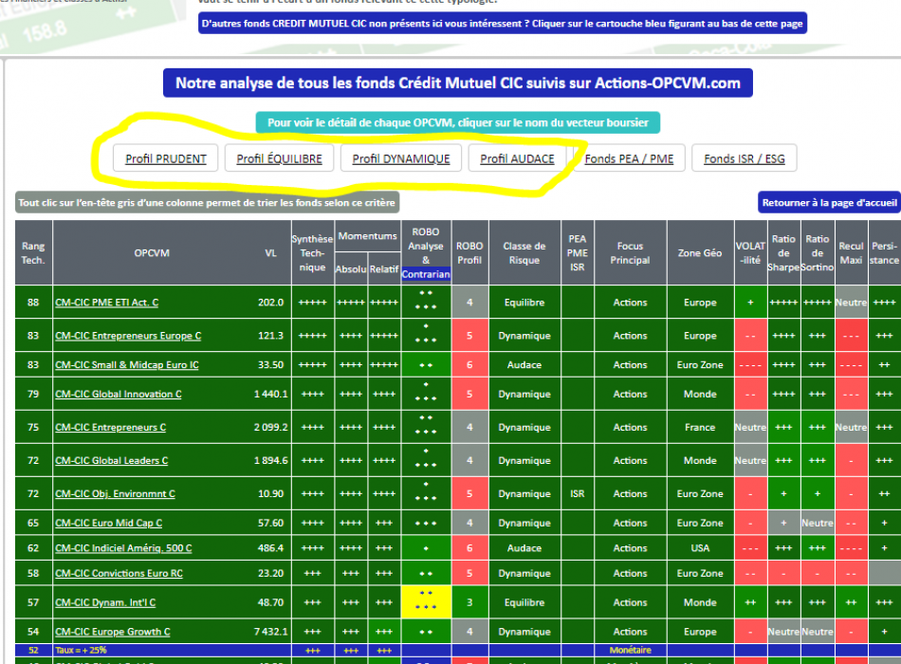Open CM-CIC Entrepreneurs Europe C details
The image size is (901, 664).
[x=128, y=336]
